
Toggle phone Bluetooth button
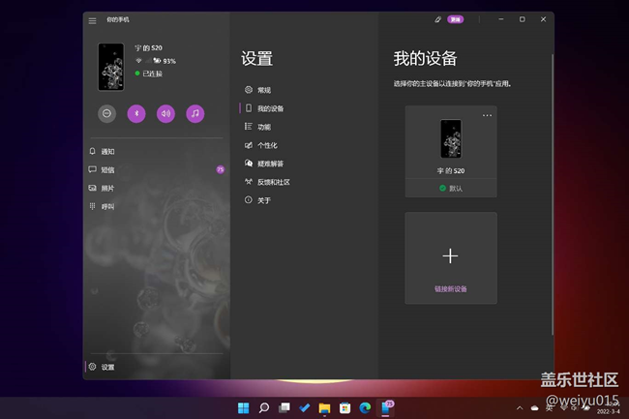(136, 113)
